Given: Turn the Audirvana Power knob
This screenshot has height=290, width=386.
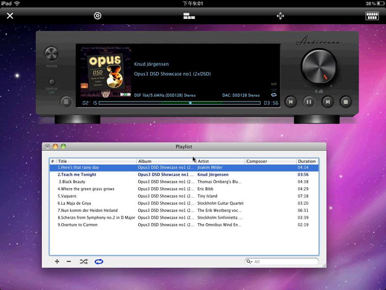Looking at the screenshot, I should [x=51, y=54].
